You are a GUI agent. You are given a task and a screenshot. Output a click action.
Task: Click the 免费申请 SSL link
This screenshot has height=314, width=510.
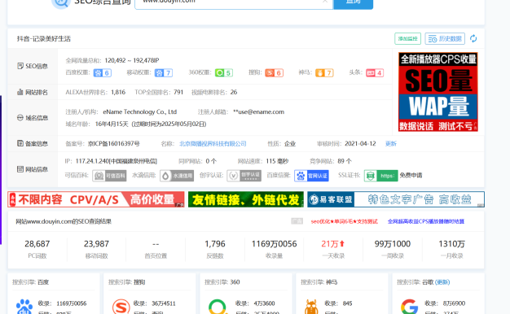[411, 176]
